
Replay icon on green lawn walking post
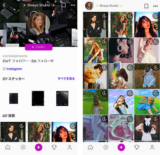[104, 93]
